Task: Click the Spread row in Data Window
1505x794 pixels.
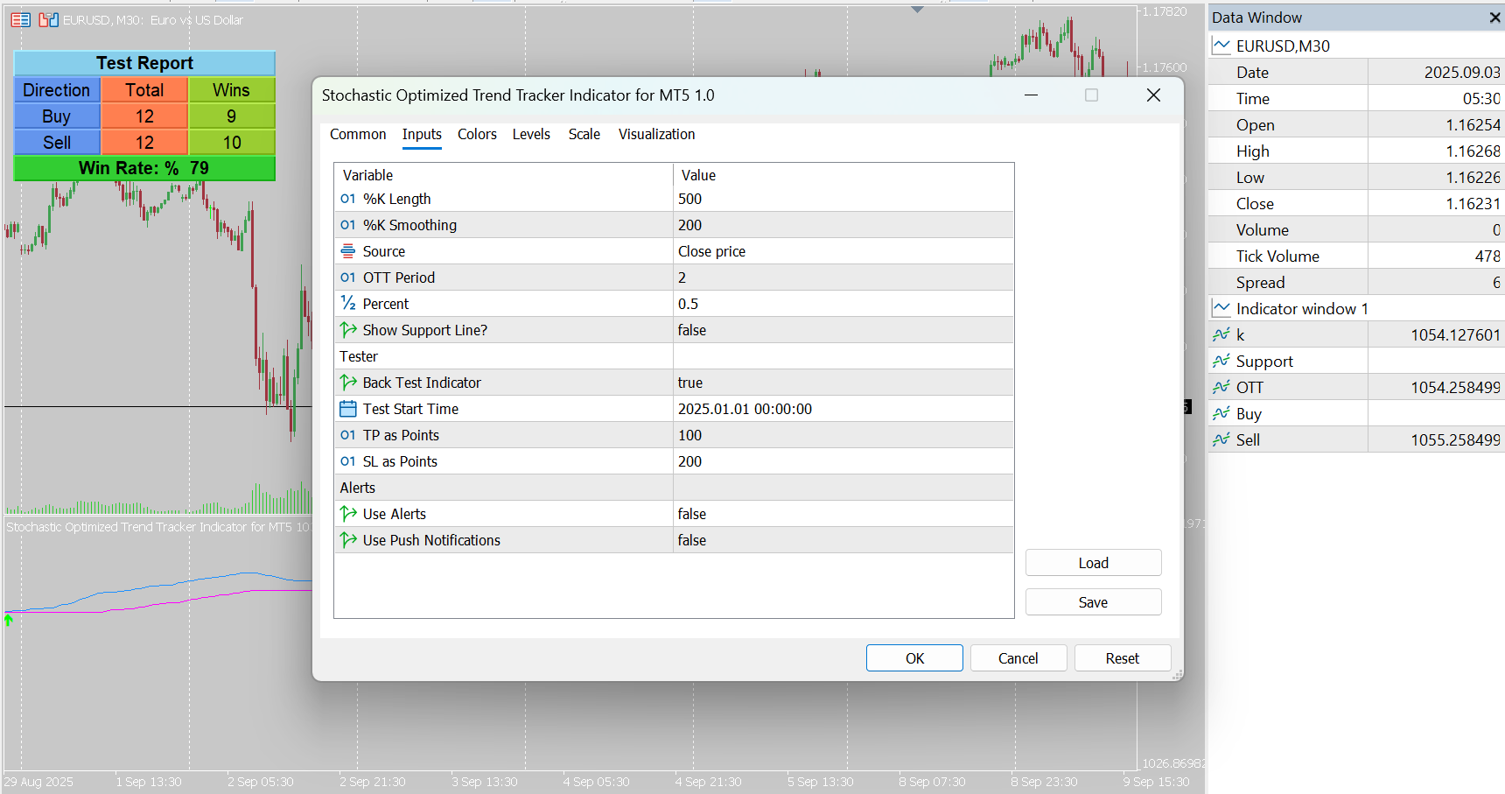Action: point(1356,282)
